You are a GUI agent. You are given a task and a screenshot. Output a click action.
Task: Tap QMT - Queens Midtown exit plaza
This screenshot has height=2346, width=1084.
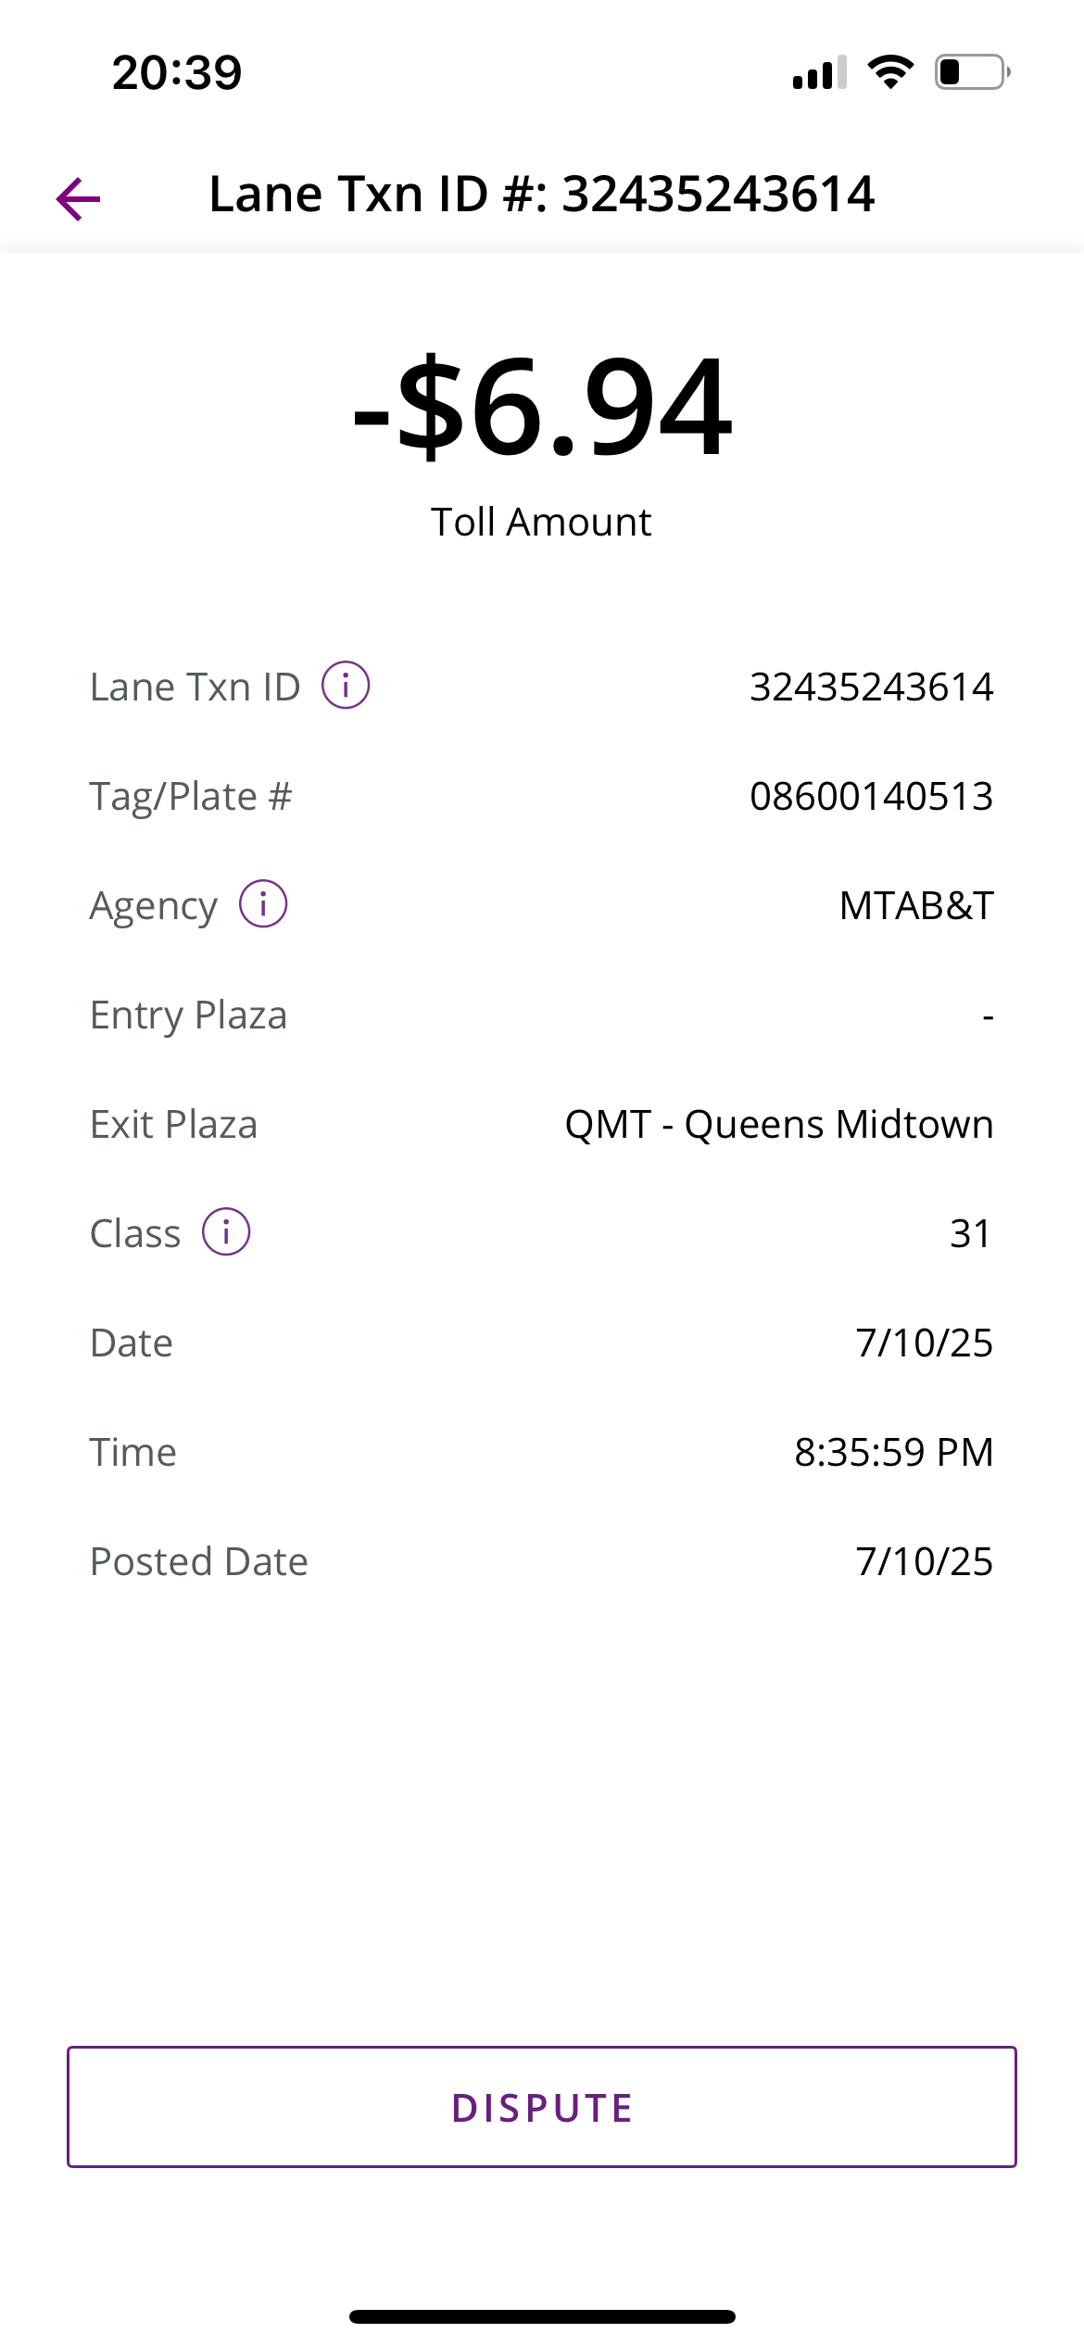[779, 1125]
